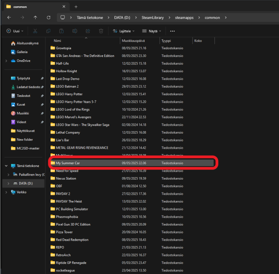Select the Pizza Tower folder
Image resolution: width=279 pixels, height=274 pixels.
click(132, 232)
